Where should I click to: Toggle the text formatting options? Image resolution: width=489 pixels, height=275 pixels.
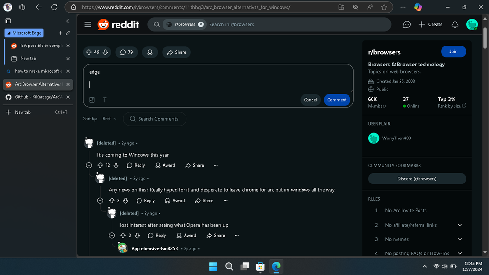pyautogui.click(x=105, y=100)
